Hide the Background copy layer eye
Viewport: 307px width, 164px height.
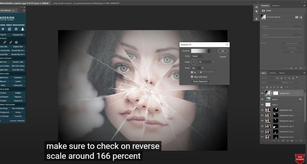point(262,110)
